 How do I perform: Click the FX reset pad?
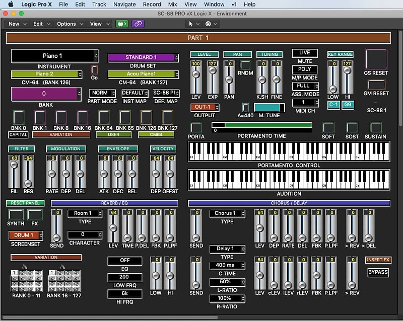click(x=35, y=215)
